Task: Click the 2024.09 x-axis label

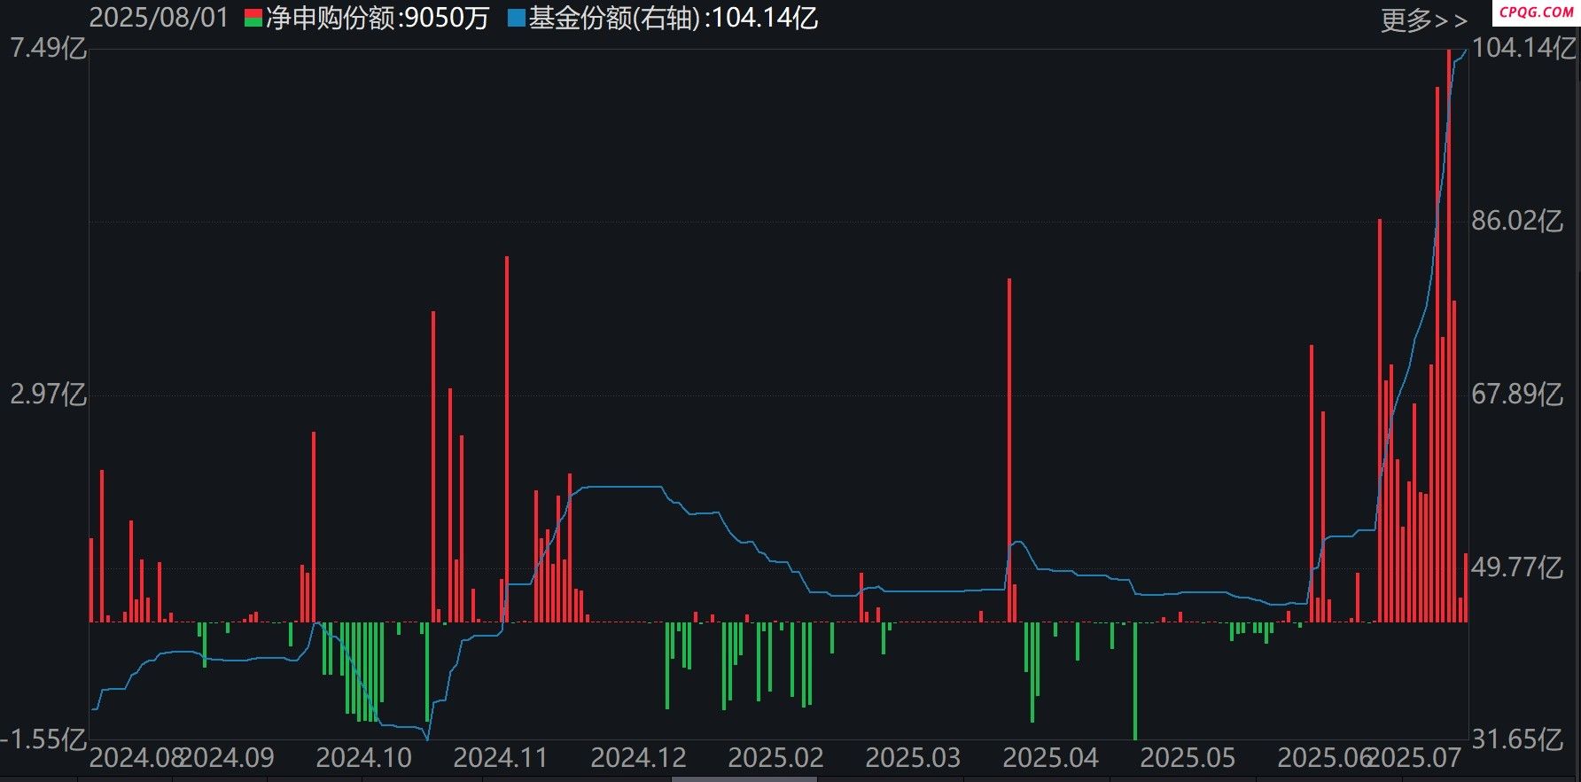Action: pyautogui.click(x=229, y=758)
